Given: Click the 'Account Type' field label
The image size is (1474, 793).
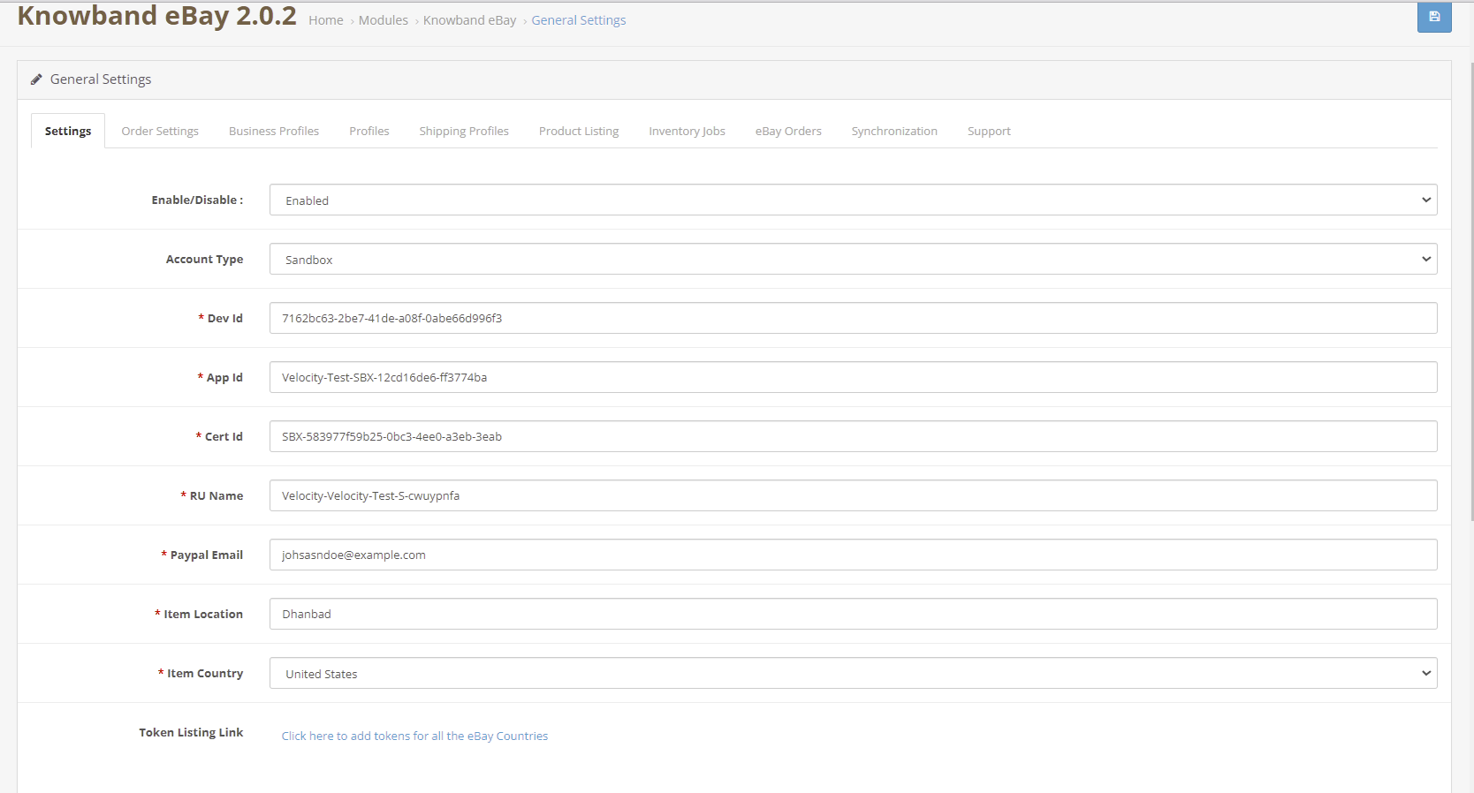Looking at the screenshot, I should click(204, 259).
